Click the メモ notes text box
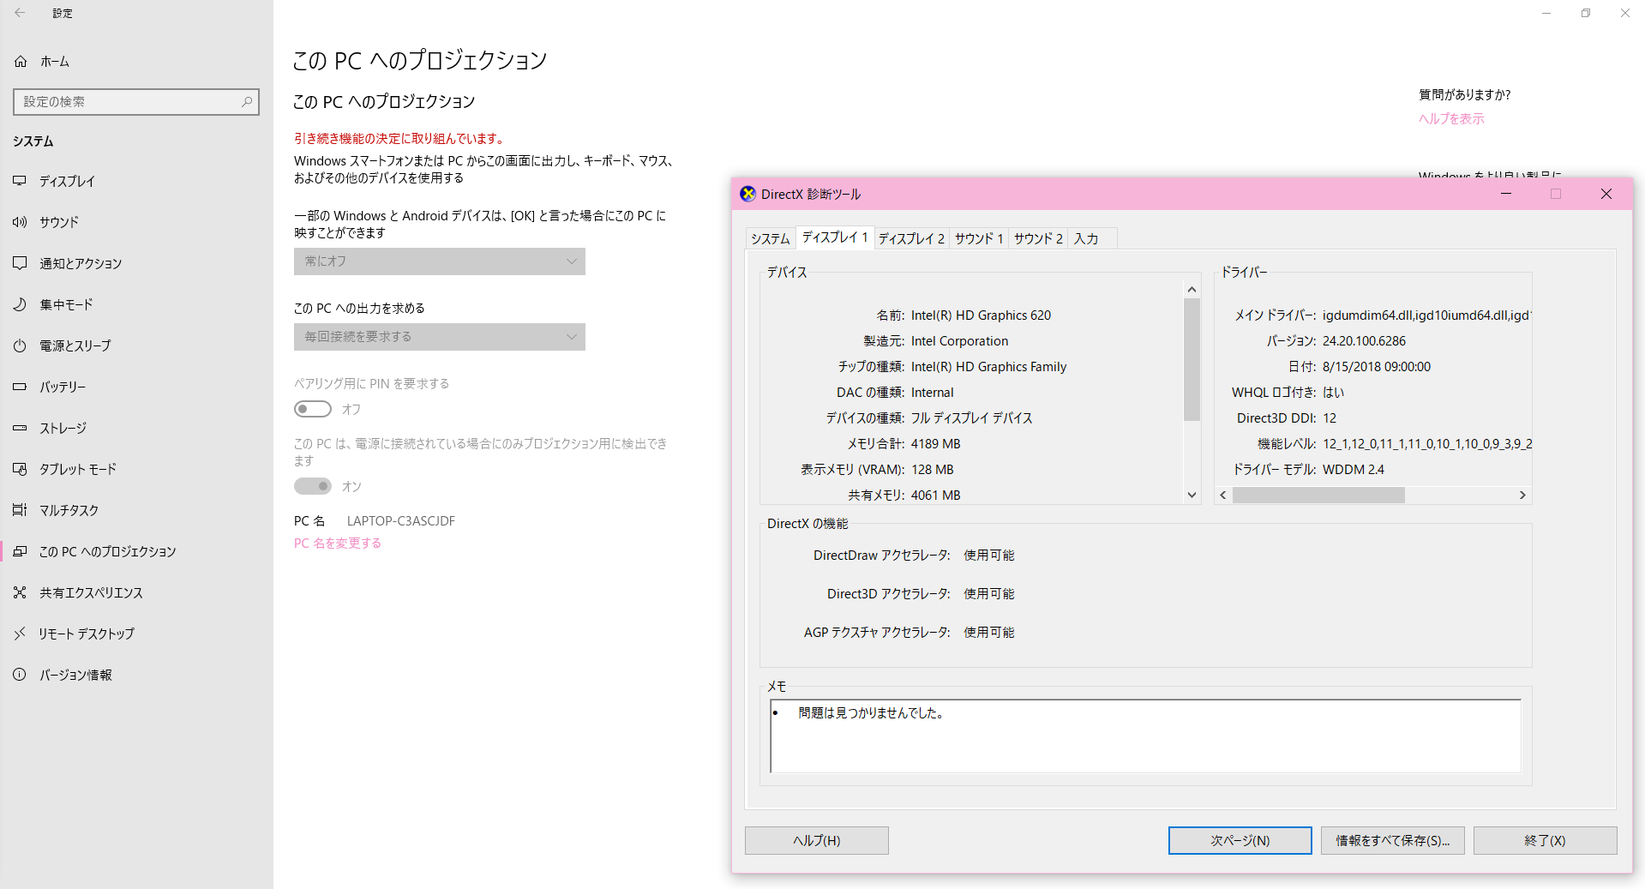 point(1146,736)
